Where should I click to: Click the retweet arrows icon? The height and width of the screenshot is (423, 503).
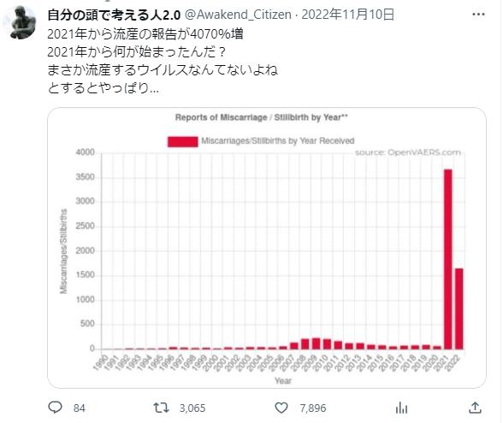pyautogui.click(x=161, y=408)
